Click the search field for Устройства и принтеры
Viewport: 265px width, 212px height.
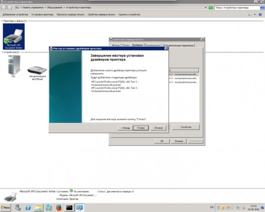[x=235, y=8]
